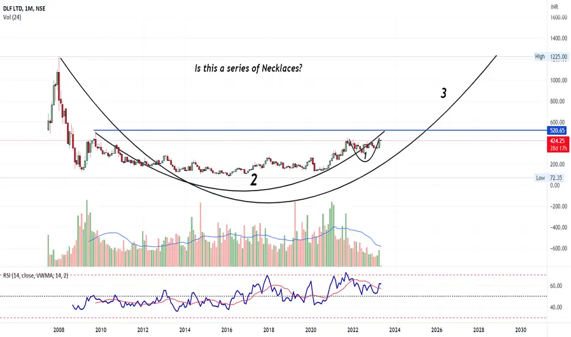
Task: Select the small number 1 cup annotation
Action: pos(365,156)
